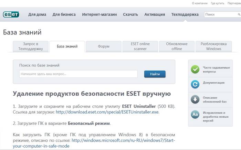This screenshot has height=150, width=241.
Task: Switch to Запрос в Техподдержку tab
Action: [x=31, y=46]
